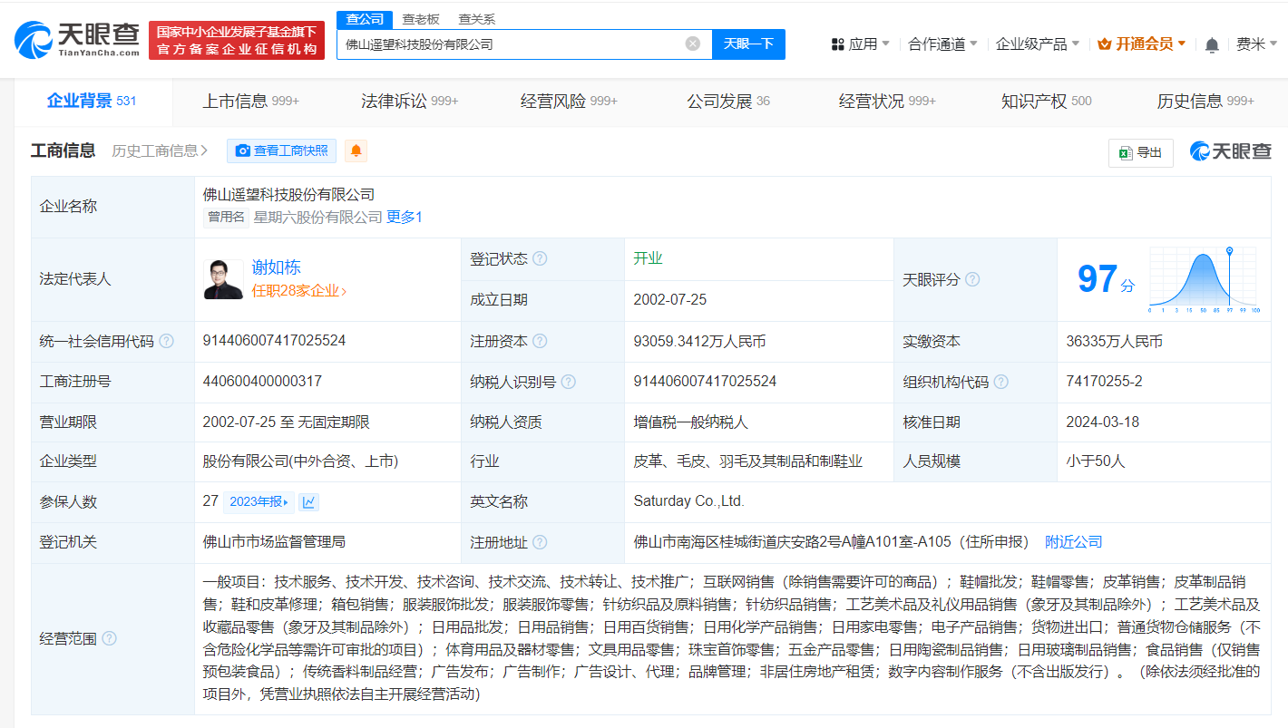Switch to the 查关系 search tab
This screenshot has height=728, width=1288.
(x=477, y=19)
